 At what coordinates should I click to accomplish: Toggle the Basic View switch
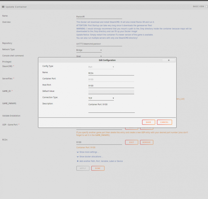[207, 6]
